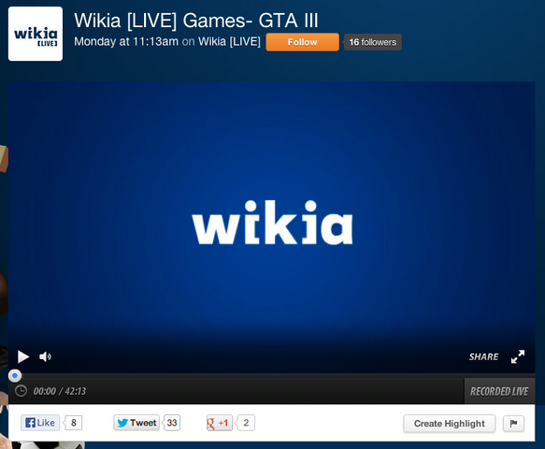The image size is (545, 449).
Task: Create a highlight from this recording
Action: pos(449,424)
